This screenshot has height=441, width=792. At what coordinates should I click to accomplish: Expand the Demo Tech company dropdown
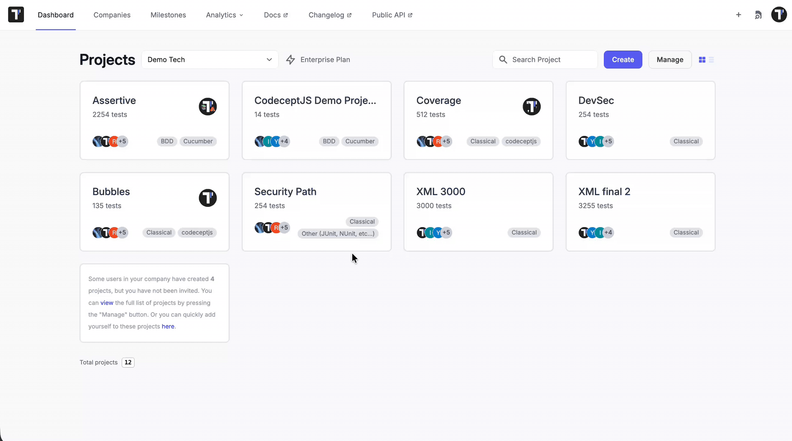pos(210,60)
